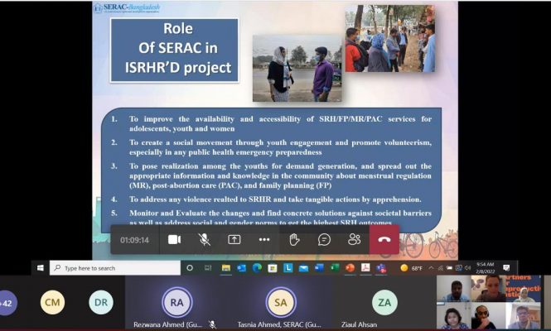Launch Microsoft Edge from the taskbar
Screen dimensions: 551x331
pos(257,268)
